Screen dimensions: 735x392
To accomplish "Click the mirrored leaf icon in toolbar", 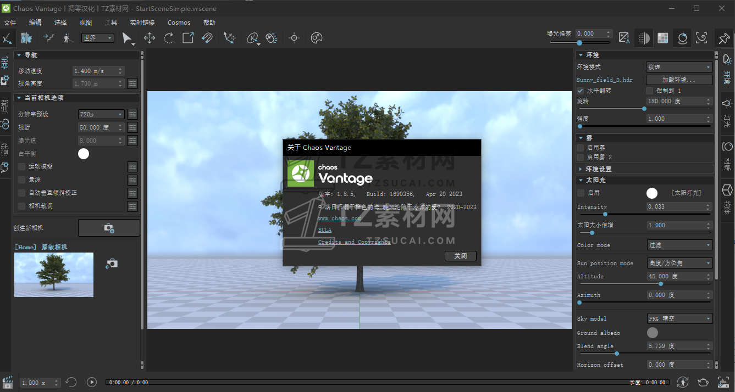I will pos(26,38).
